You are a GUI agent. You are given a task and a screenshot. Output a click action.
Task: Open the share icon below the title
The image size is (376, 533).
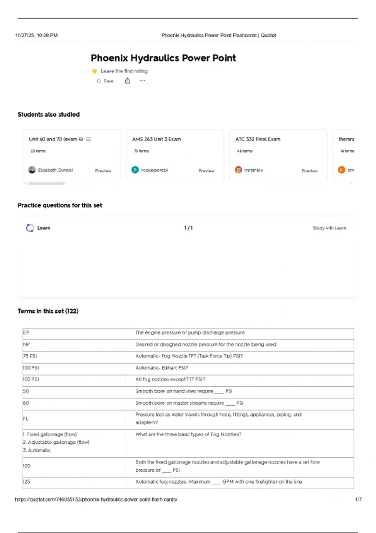click(128, 81)
